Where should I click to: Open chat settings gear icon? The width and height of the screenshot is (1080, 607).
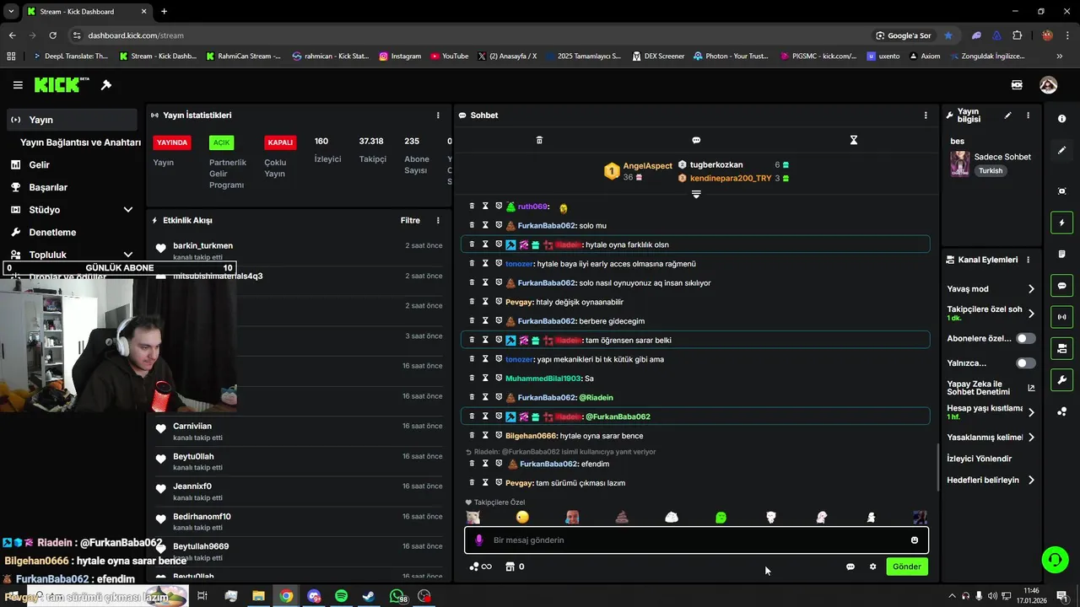pyautogui.click(x=872, y=567)
